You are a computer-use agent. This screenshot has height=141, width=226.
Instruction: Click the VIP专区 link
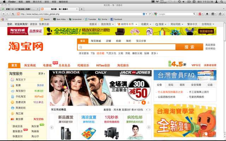[196, 65]
